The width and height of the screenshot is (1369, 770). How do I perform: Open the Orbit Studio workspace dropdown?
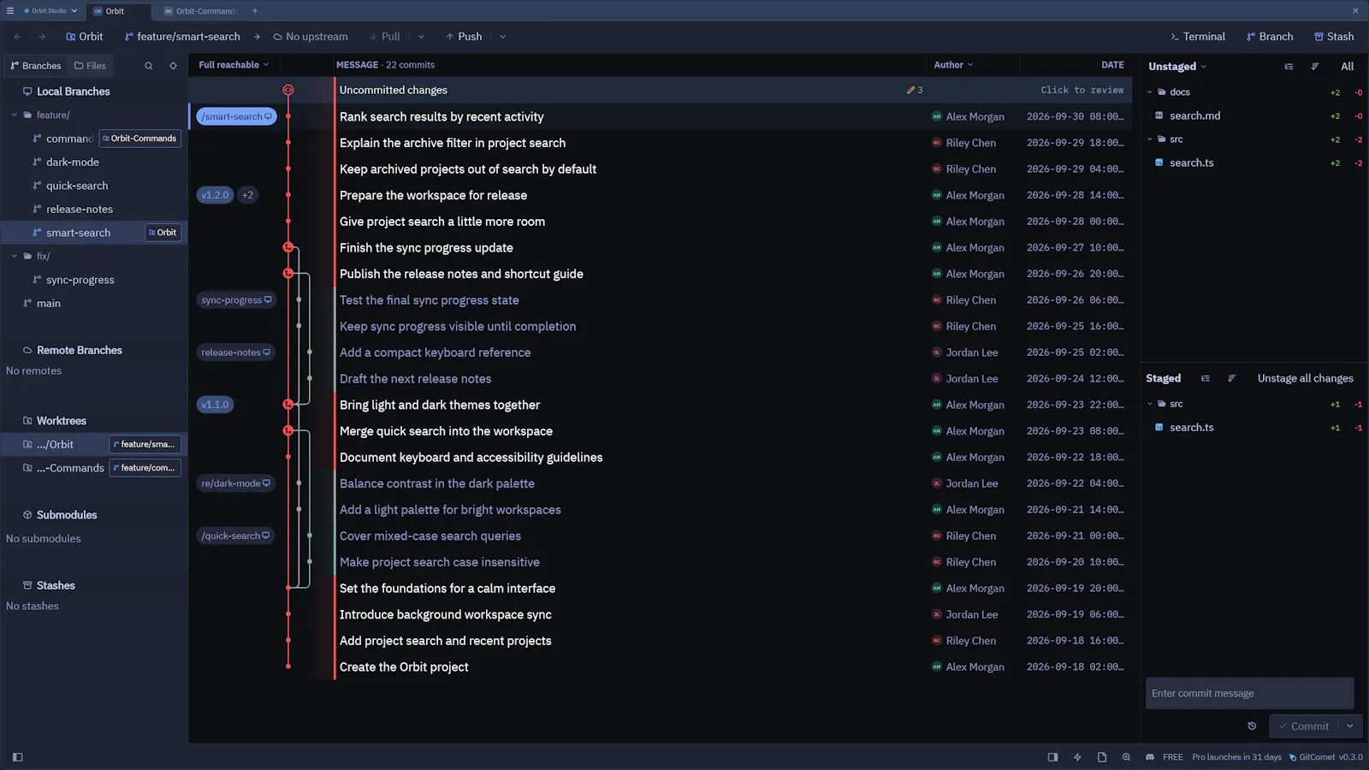click(50, 11)
